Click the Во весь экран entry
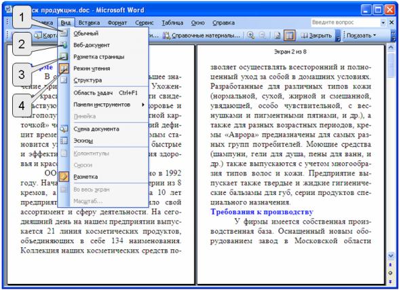The width and height of the screenshot is (399, 290). [103, 189]
